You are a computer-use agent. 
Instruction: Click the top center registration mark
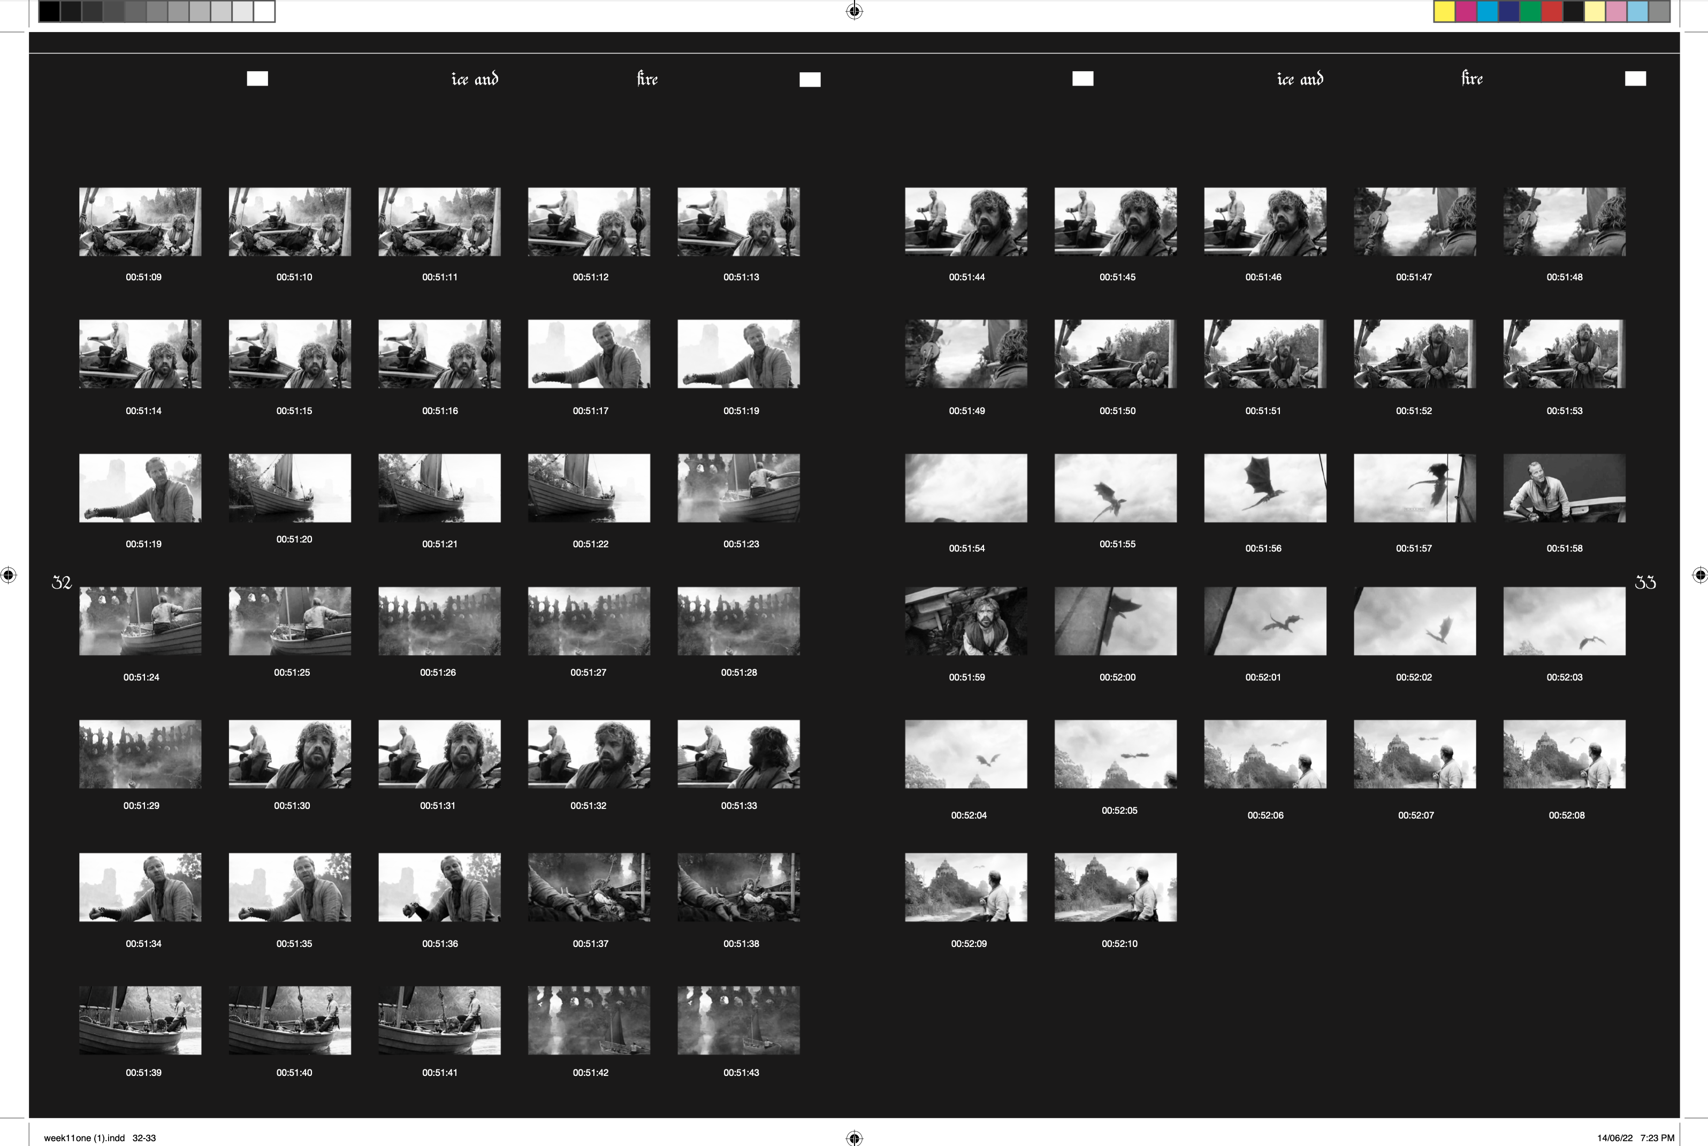[853, 11]
